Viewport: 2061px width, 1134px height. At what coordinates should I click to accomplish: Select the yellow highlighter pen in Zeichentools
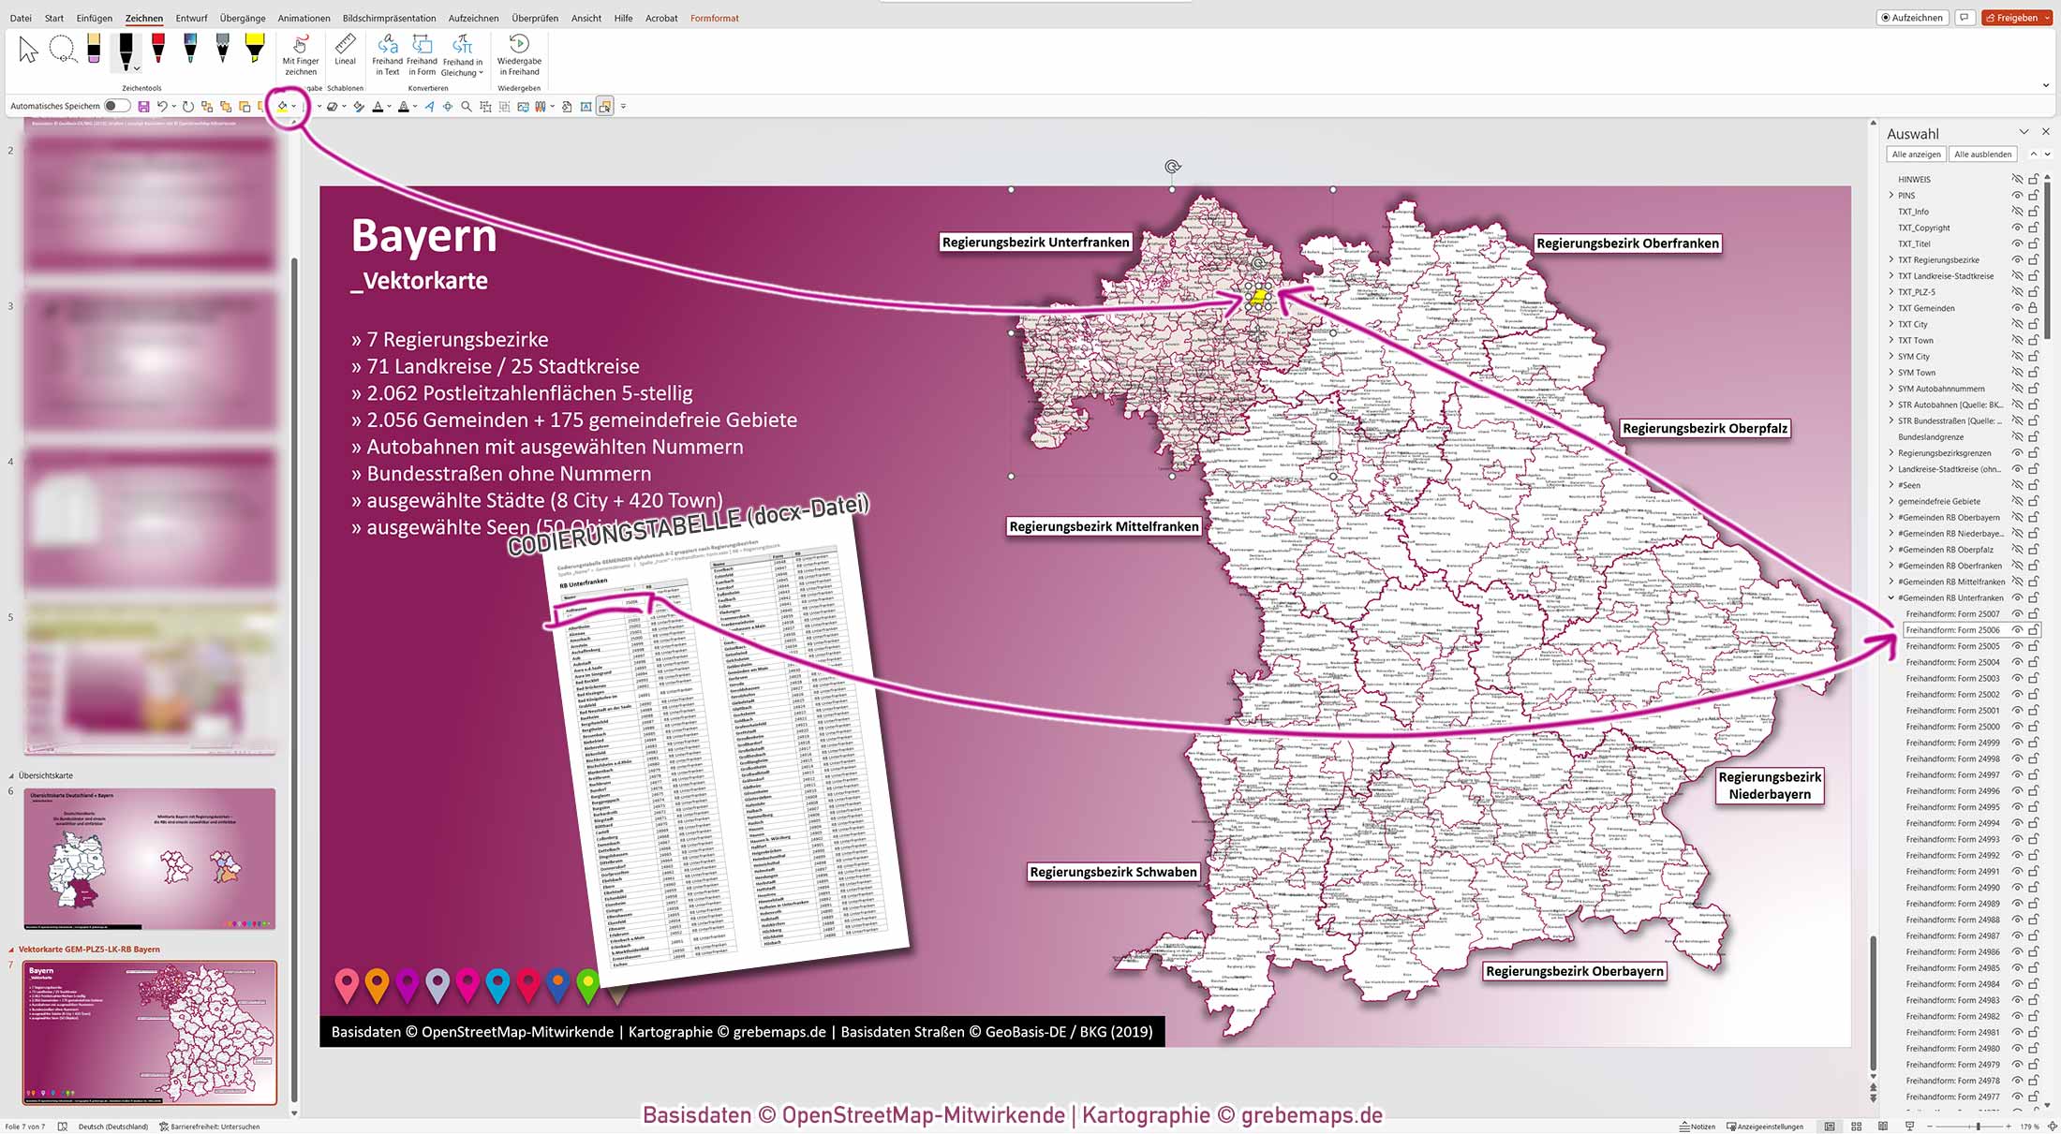[x=253, y=49]
